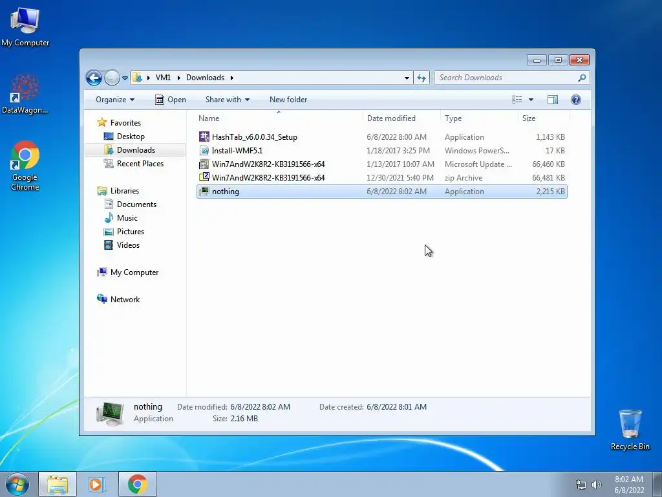This screenshot has height=497, width=662.
Task: Click Date created value in details pane
Action: coord(396,407)
